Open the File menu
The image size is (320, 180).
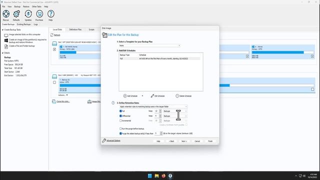coord(3,6)
